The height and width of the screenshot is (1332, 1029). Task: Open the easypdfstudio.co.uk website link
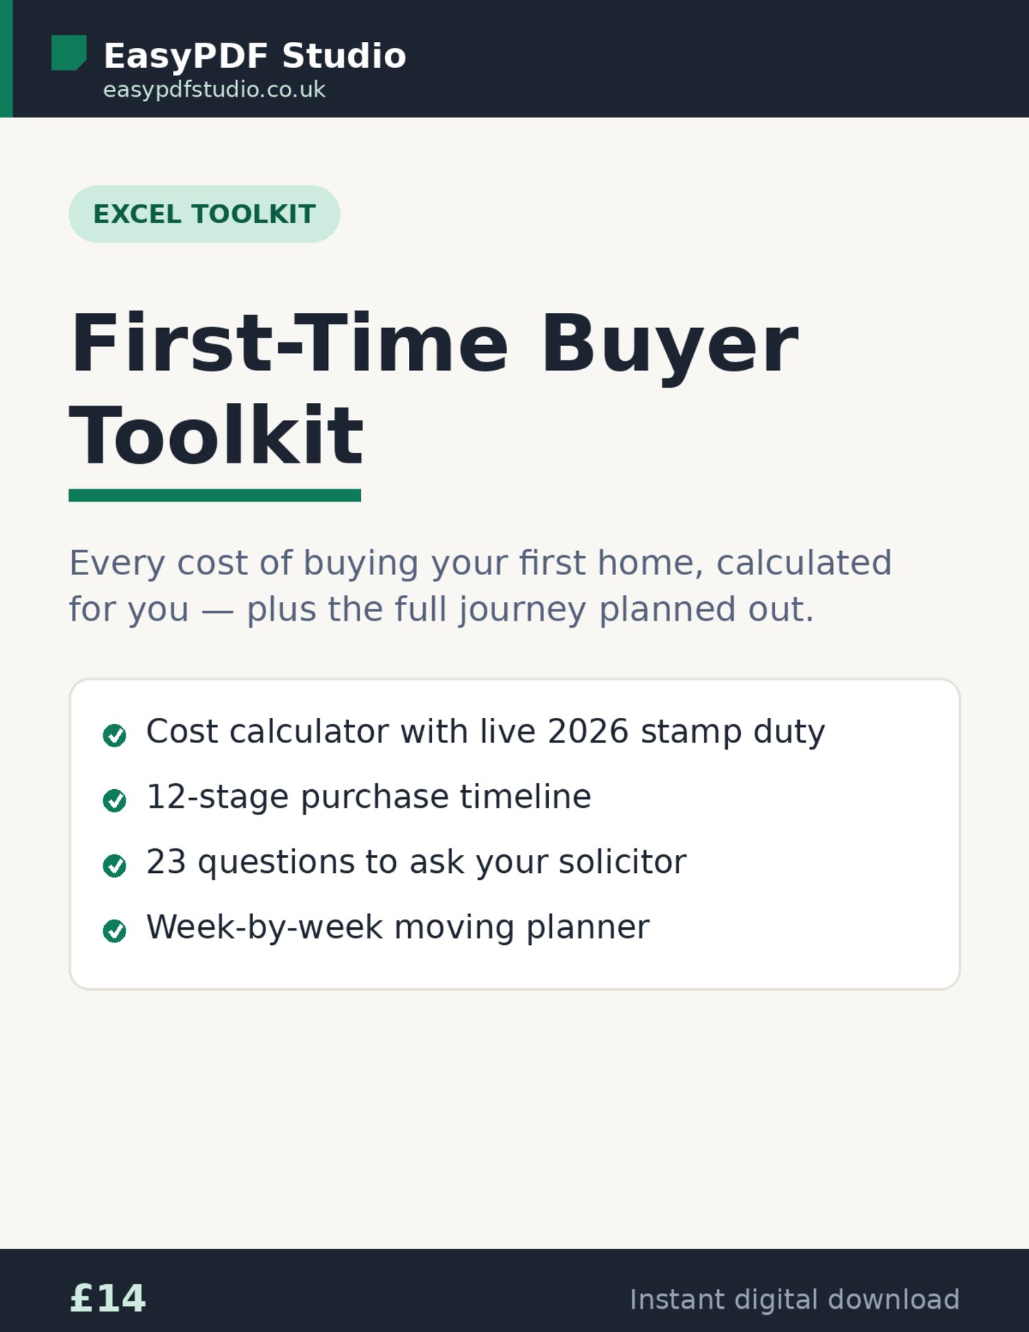[x=214, y=90]
